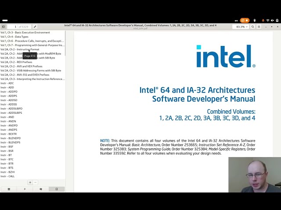Open the 83.3% zoom level dropdown
The height and width of the screenshot is (210, 281).
tap(240, 27)
